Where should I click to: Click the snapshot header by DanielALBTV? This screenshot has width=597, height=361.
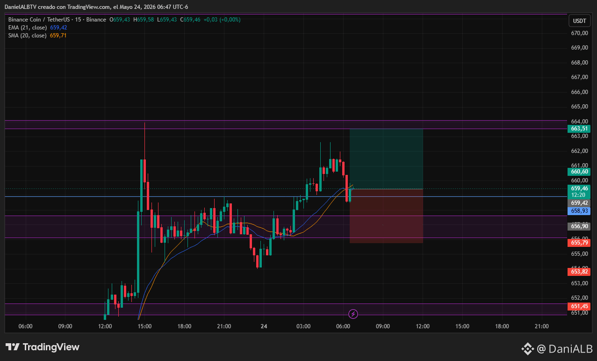pos(96,7)
